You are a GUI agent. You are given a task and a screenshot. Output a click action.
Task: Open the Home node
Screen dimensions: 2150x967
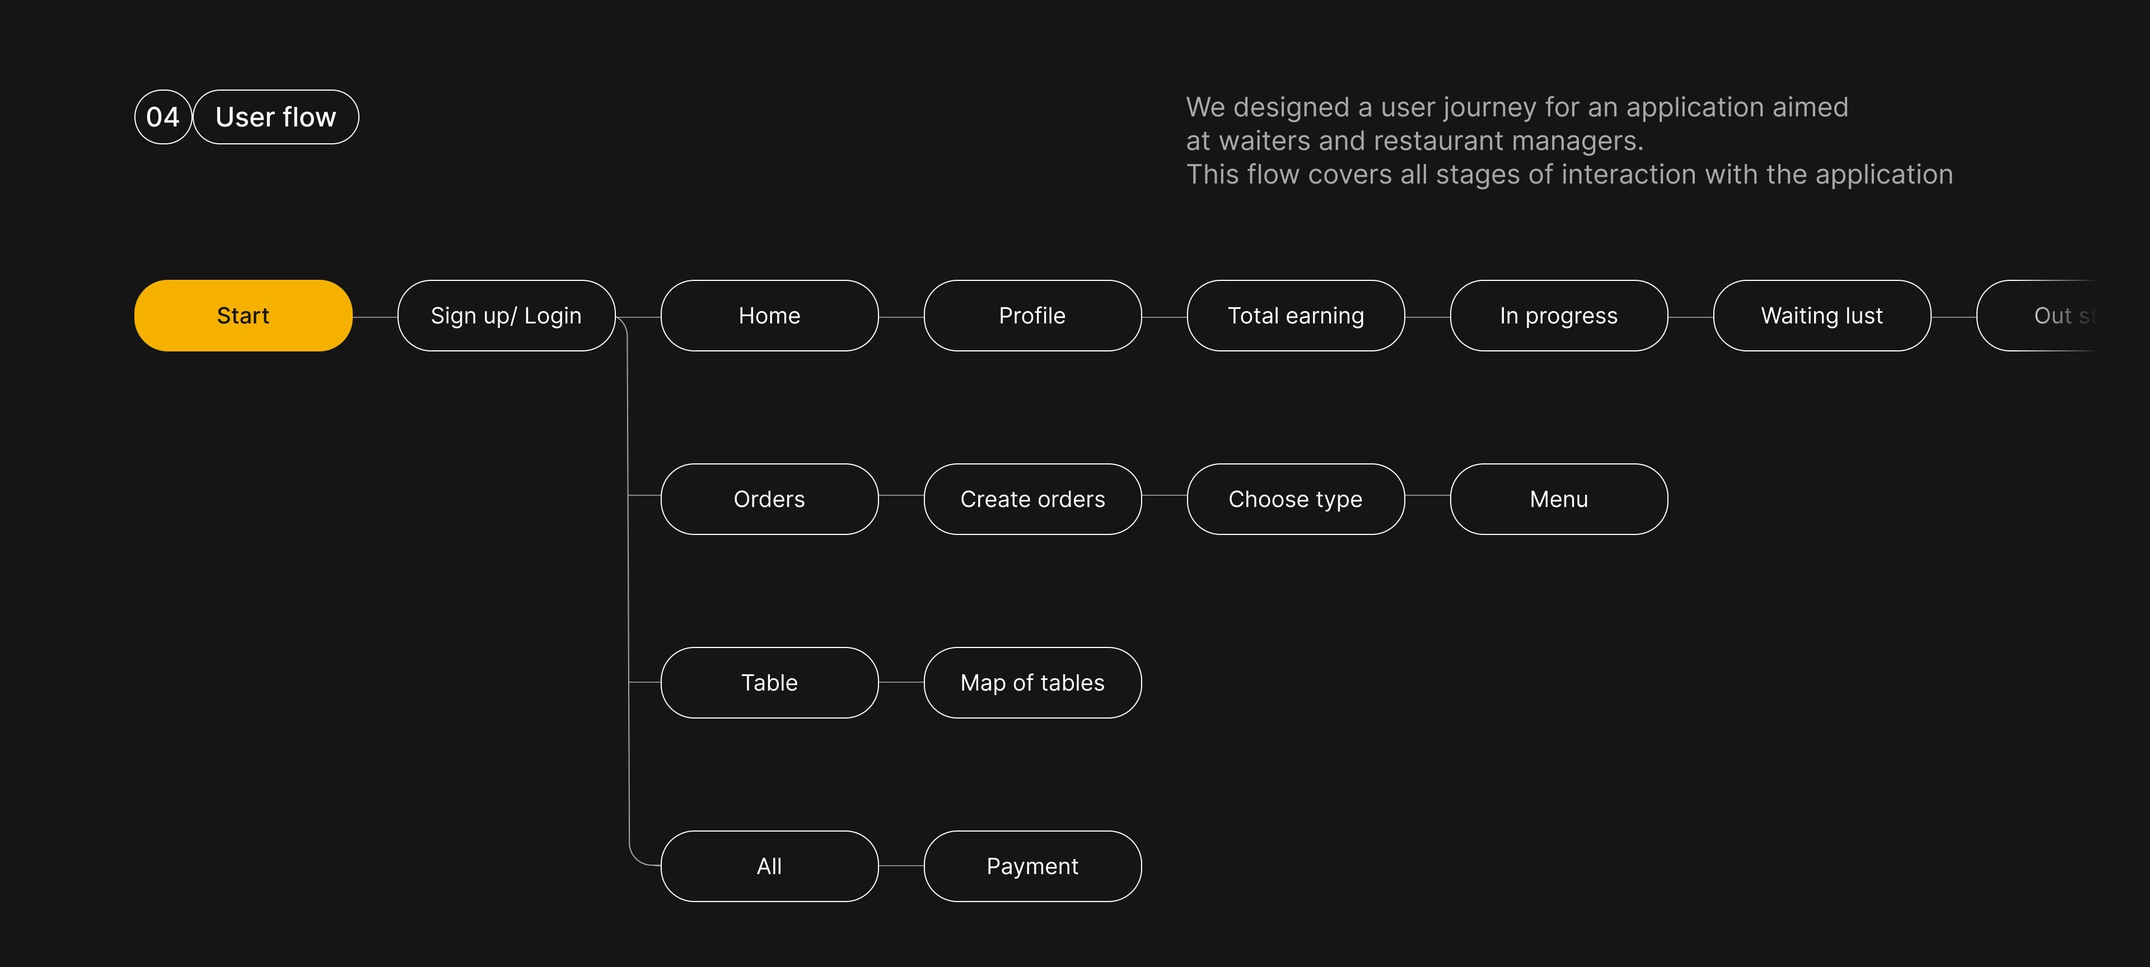[769, 316]
